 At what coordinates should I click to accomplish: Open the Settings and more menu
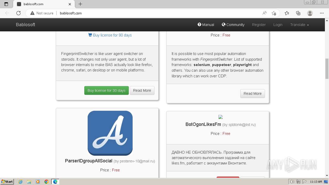322,13
